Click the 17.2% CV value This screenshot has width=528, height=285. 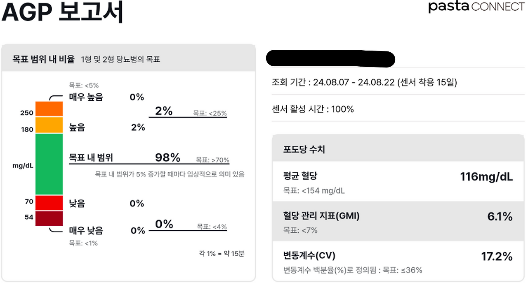(497, 257)
